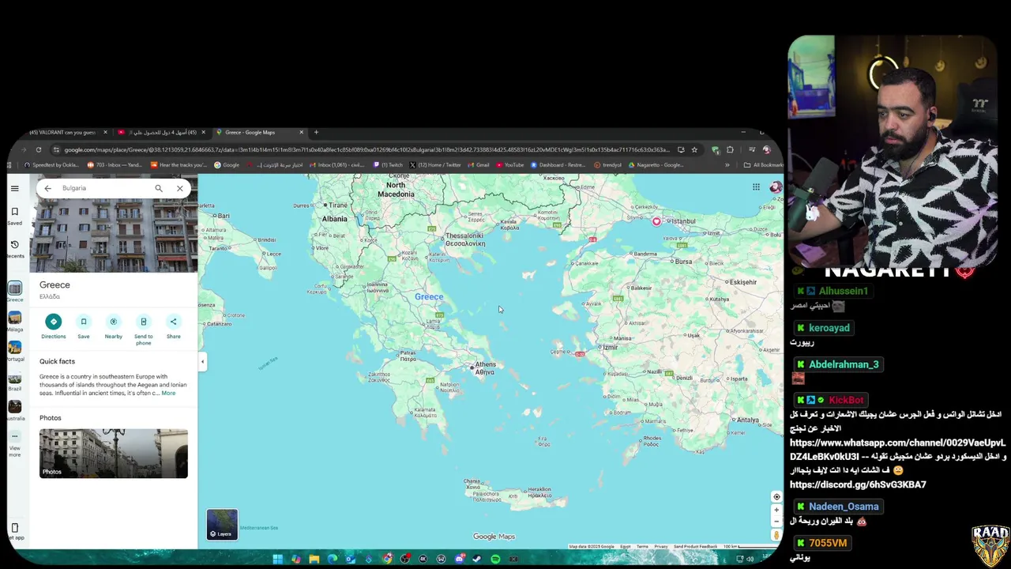Reload the page
This screenshot has width=1011, height=569.
[x=38, y=149]
